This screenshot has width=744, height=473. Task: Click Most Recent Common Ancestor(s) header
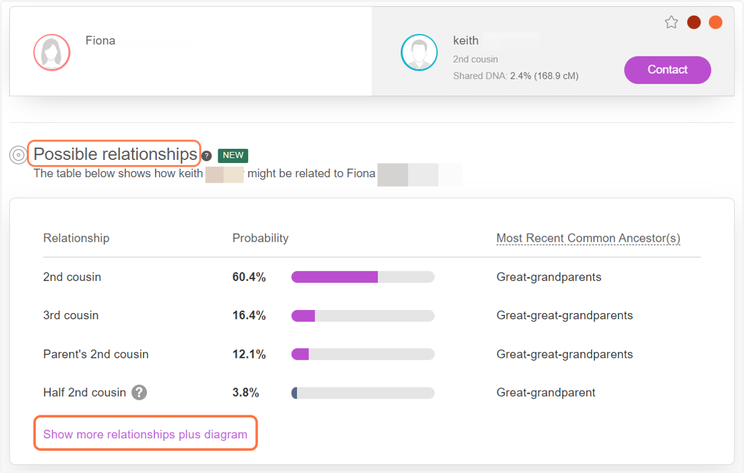pos(588,238)
